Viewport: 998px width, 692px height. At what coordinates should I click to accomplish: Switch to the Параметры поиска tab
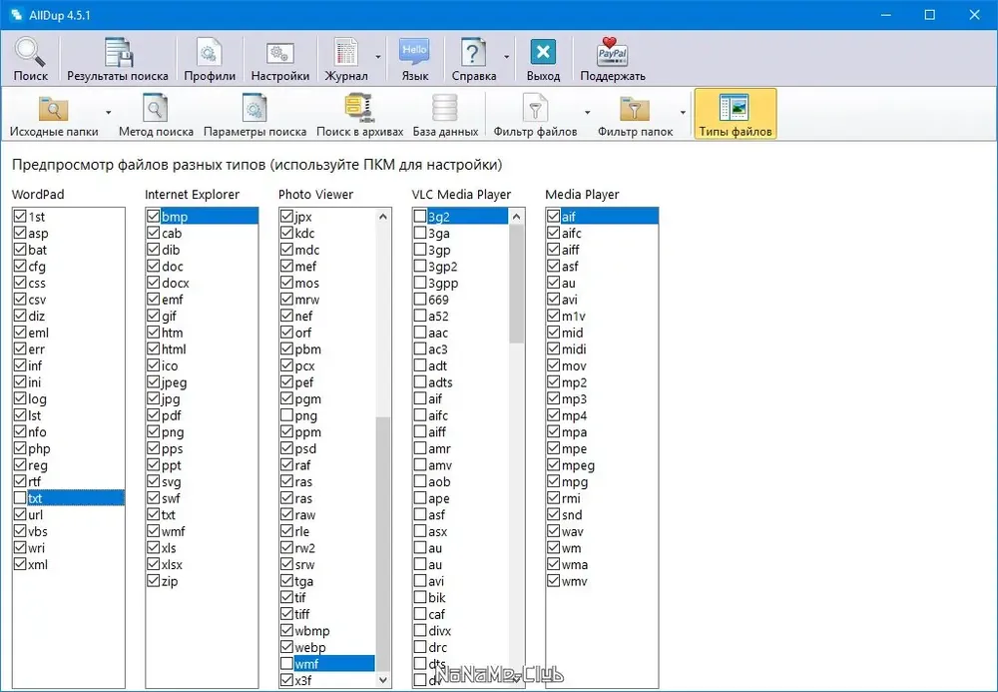254,115
